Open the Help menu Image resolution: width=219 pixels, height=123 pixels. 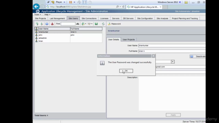pyautogui.click(x=47, y=14)
